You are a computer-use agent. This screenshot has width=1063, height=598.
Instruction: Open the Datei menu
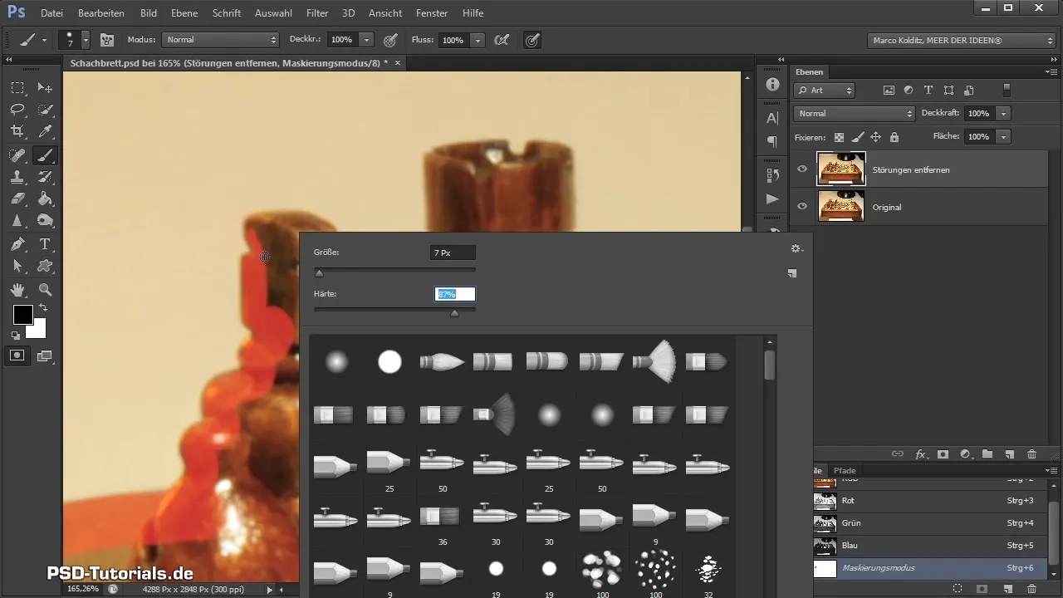(x=51, y=13)
